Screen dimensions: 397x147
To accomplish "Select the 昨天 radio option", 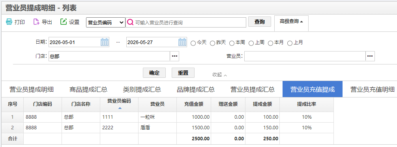I will click(212, 43).
